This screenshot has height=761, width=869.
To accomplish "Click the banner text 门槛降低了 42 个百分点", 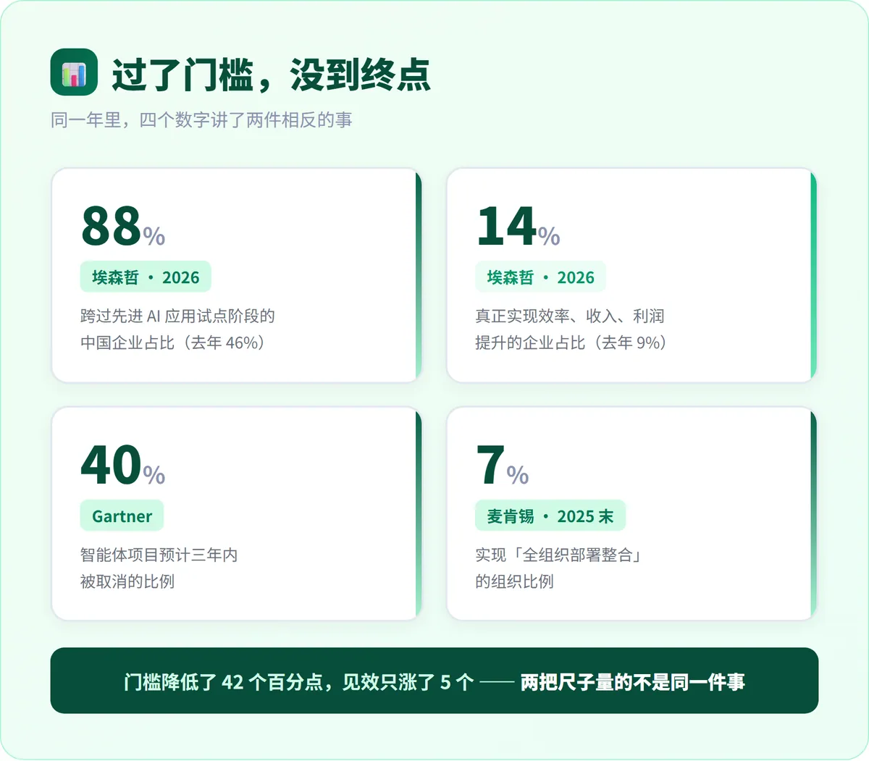I will click(x=224, y=682).
